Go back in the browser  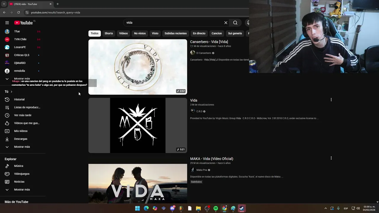4,12
